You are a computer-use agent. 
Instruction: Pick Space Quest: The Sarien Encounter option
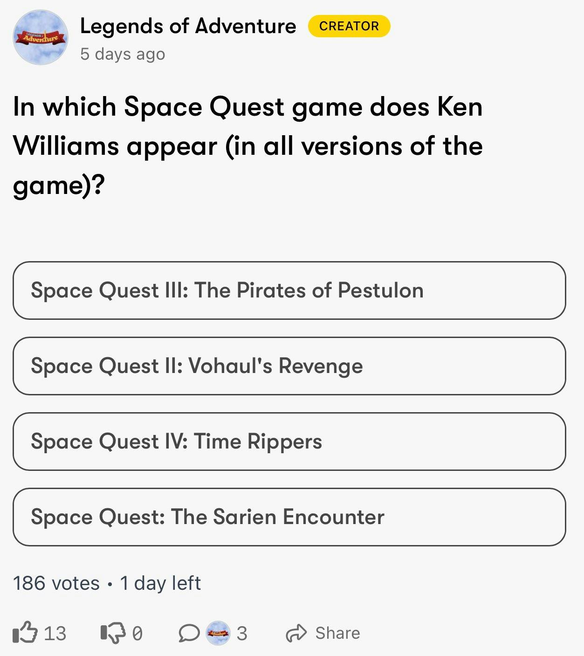coord(289,517)
